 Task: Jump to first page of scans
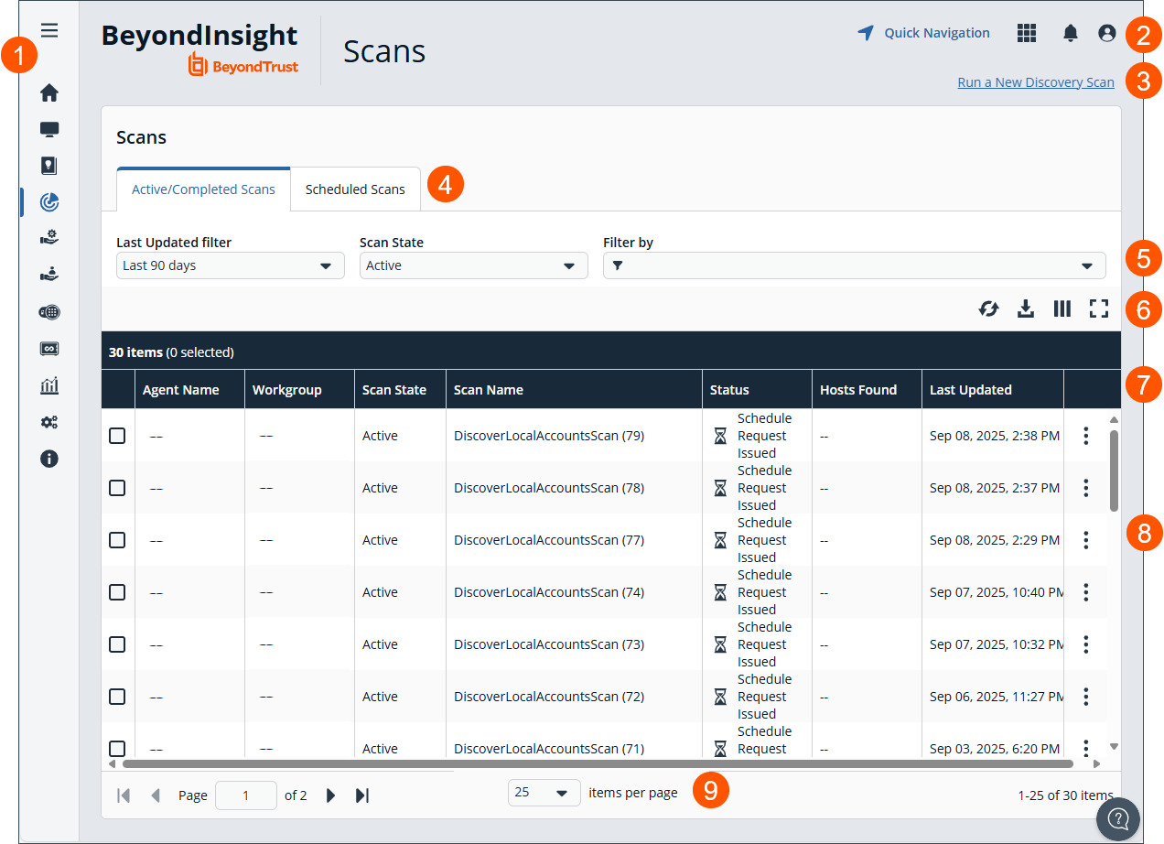coord(124,795)
